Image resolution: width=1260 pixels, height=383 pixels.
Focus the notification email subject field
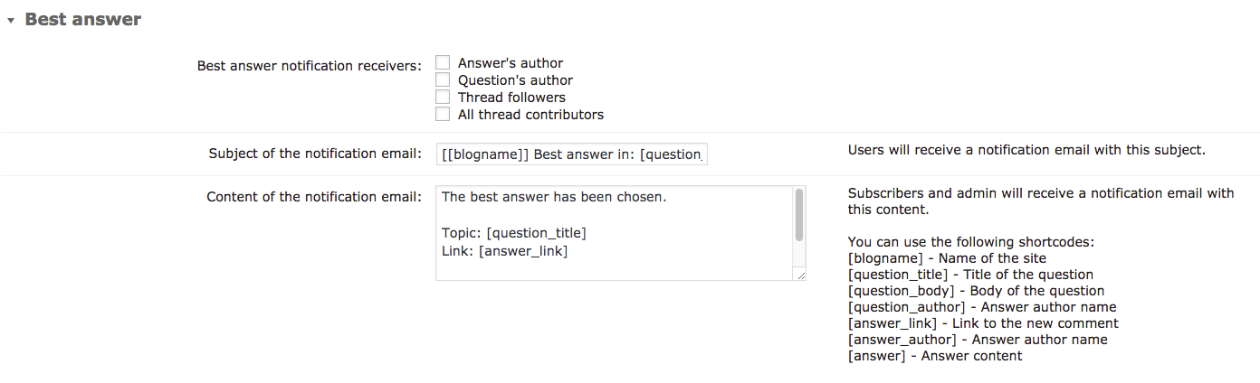click(571, 154)
